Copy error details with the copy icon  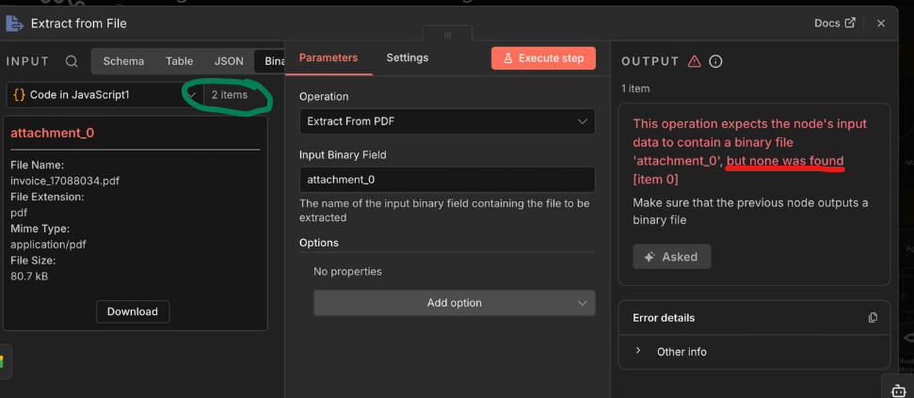[x=873, y=318]
